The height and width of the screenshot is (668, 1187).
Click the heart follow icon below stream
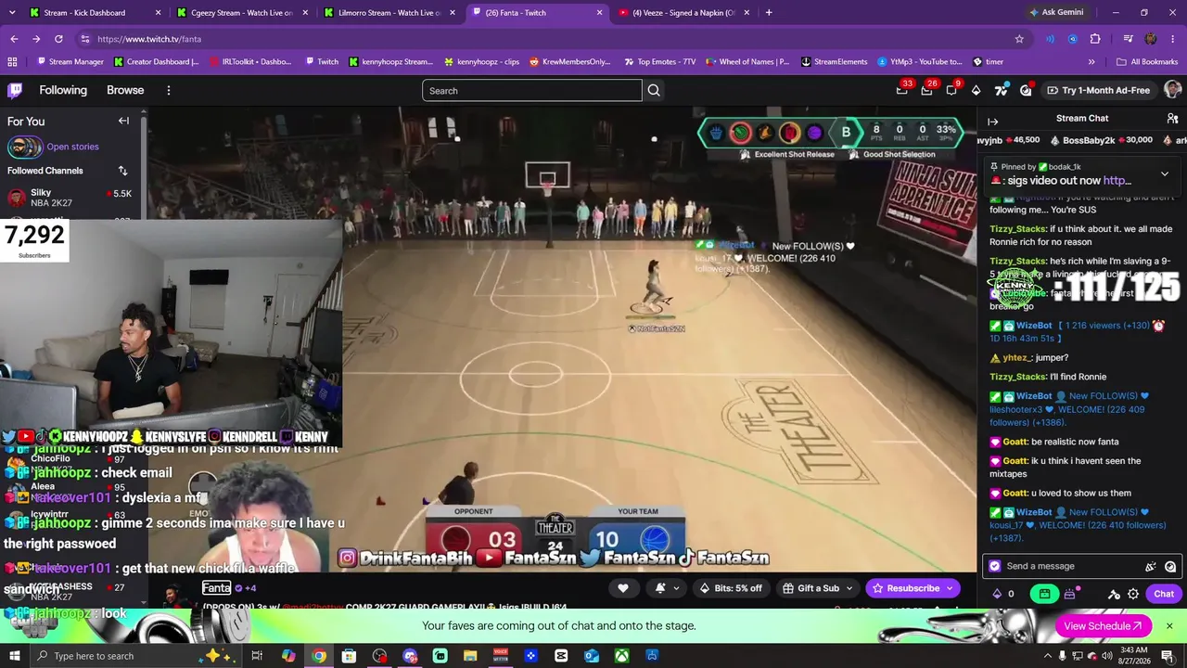click(623, 588)
